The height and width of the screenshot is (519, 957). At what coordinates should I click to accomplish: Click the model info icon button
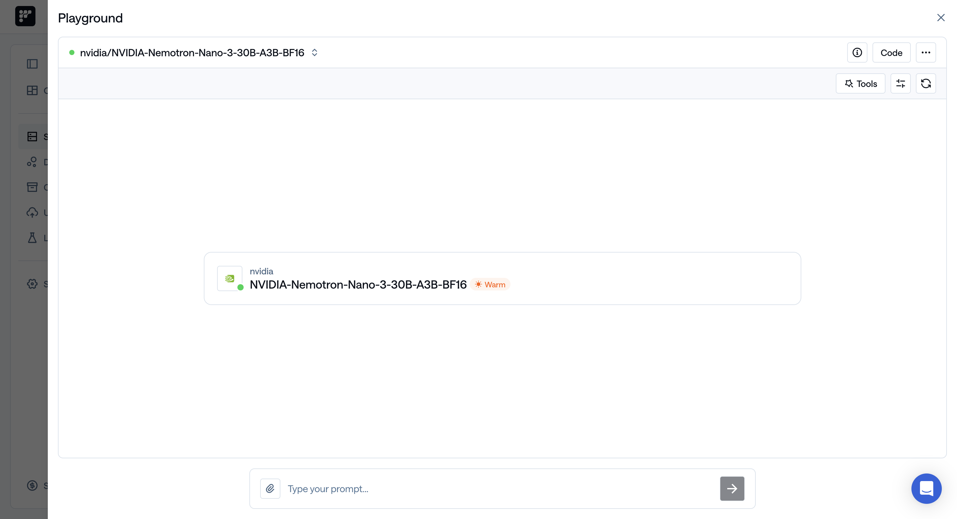click(x=857, y=53)
